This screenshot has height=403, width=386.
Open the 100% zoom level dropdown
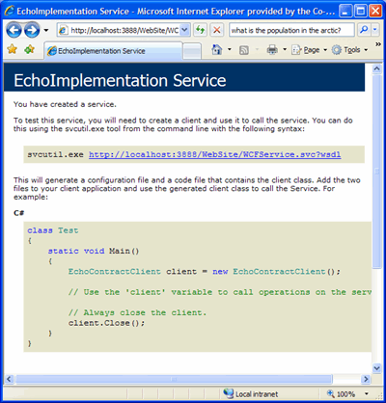point(367,393)
